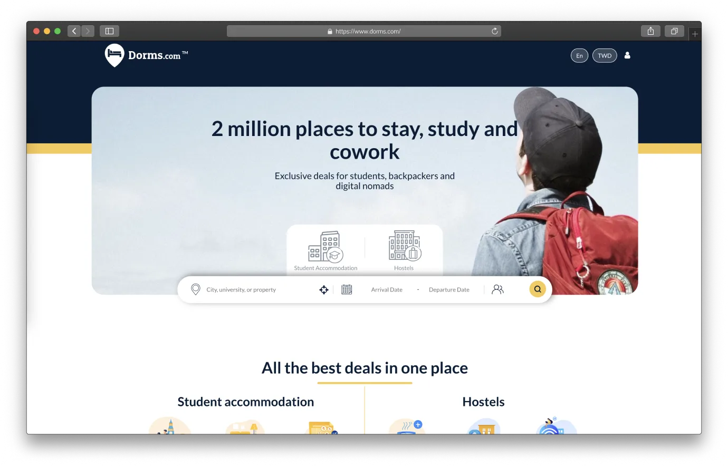The width and height of the screenshot is (728, 466).
Task: Select the Hostels tab
Action: (x=404, y=251)
